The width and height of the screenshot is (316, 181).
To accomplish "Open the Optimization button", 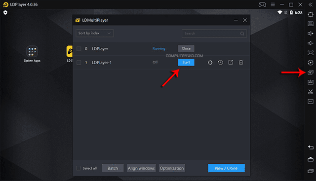I will click(x=172, y=168).
